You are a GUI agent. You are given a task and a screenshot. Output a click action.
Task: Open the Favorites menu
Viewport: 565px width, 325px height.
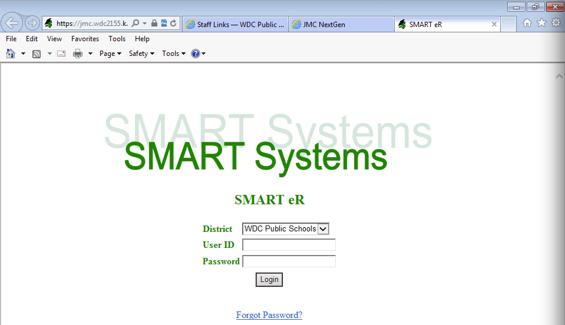point(85,39)
